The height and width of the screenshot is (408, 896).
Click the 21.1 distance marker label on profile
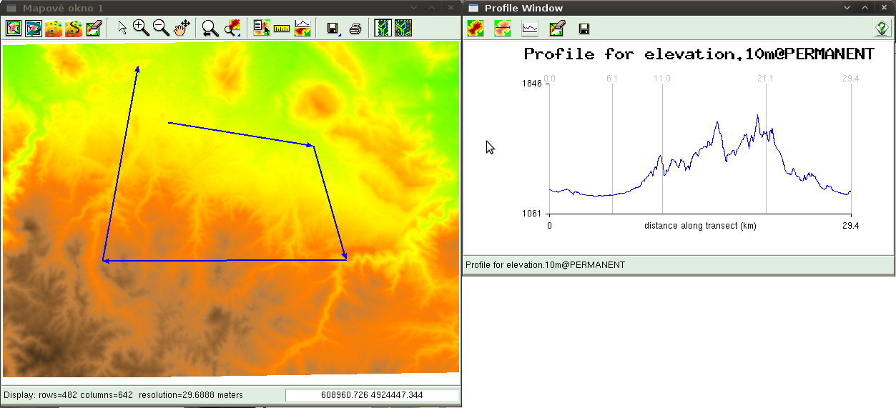[x=766, y=79]
